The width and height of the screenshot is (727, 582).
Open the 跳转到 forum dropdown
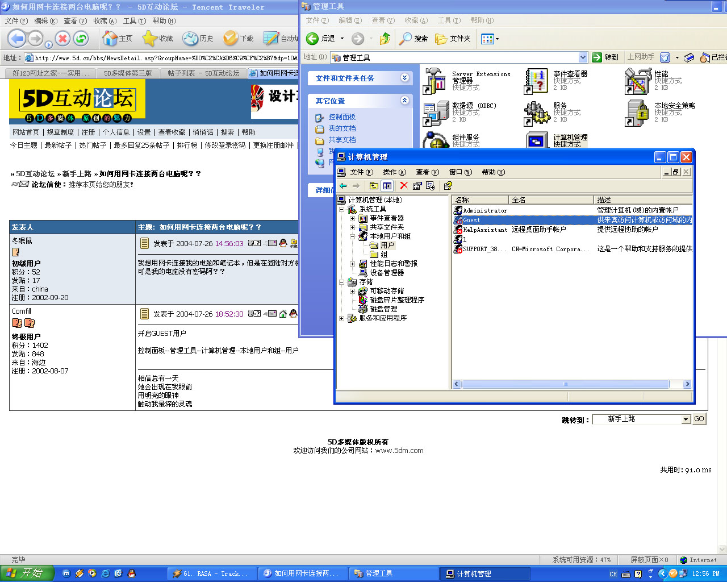click(686, 419)
